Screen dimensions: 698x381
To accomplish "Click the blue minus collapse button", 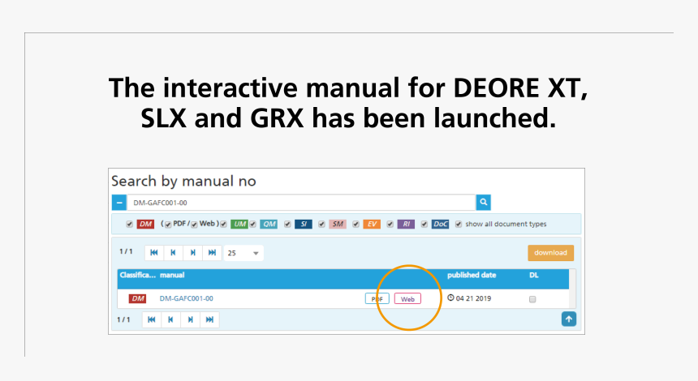I will (x=118, y=203).
